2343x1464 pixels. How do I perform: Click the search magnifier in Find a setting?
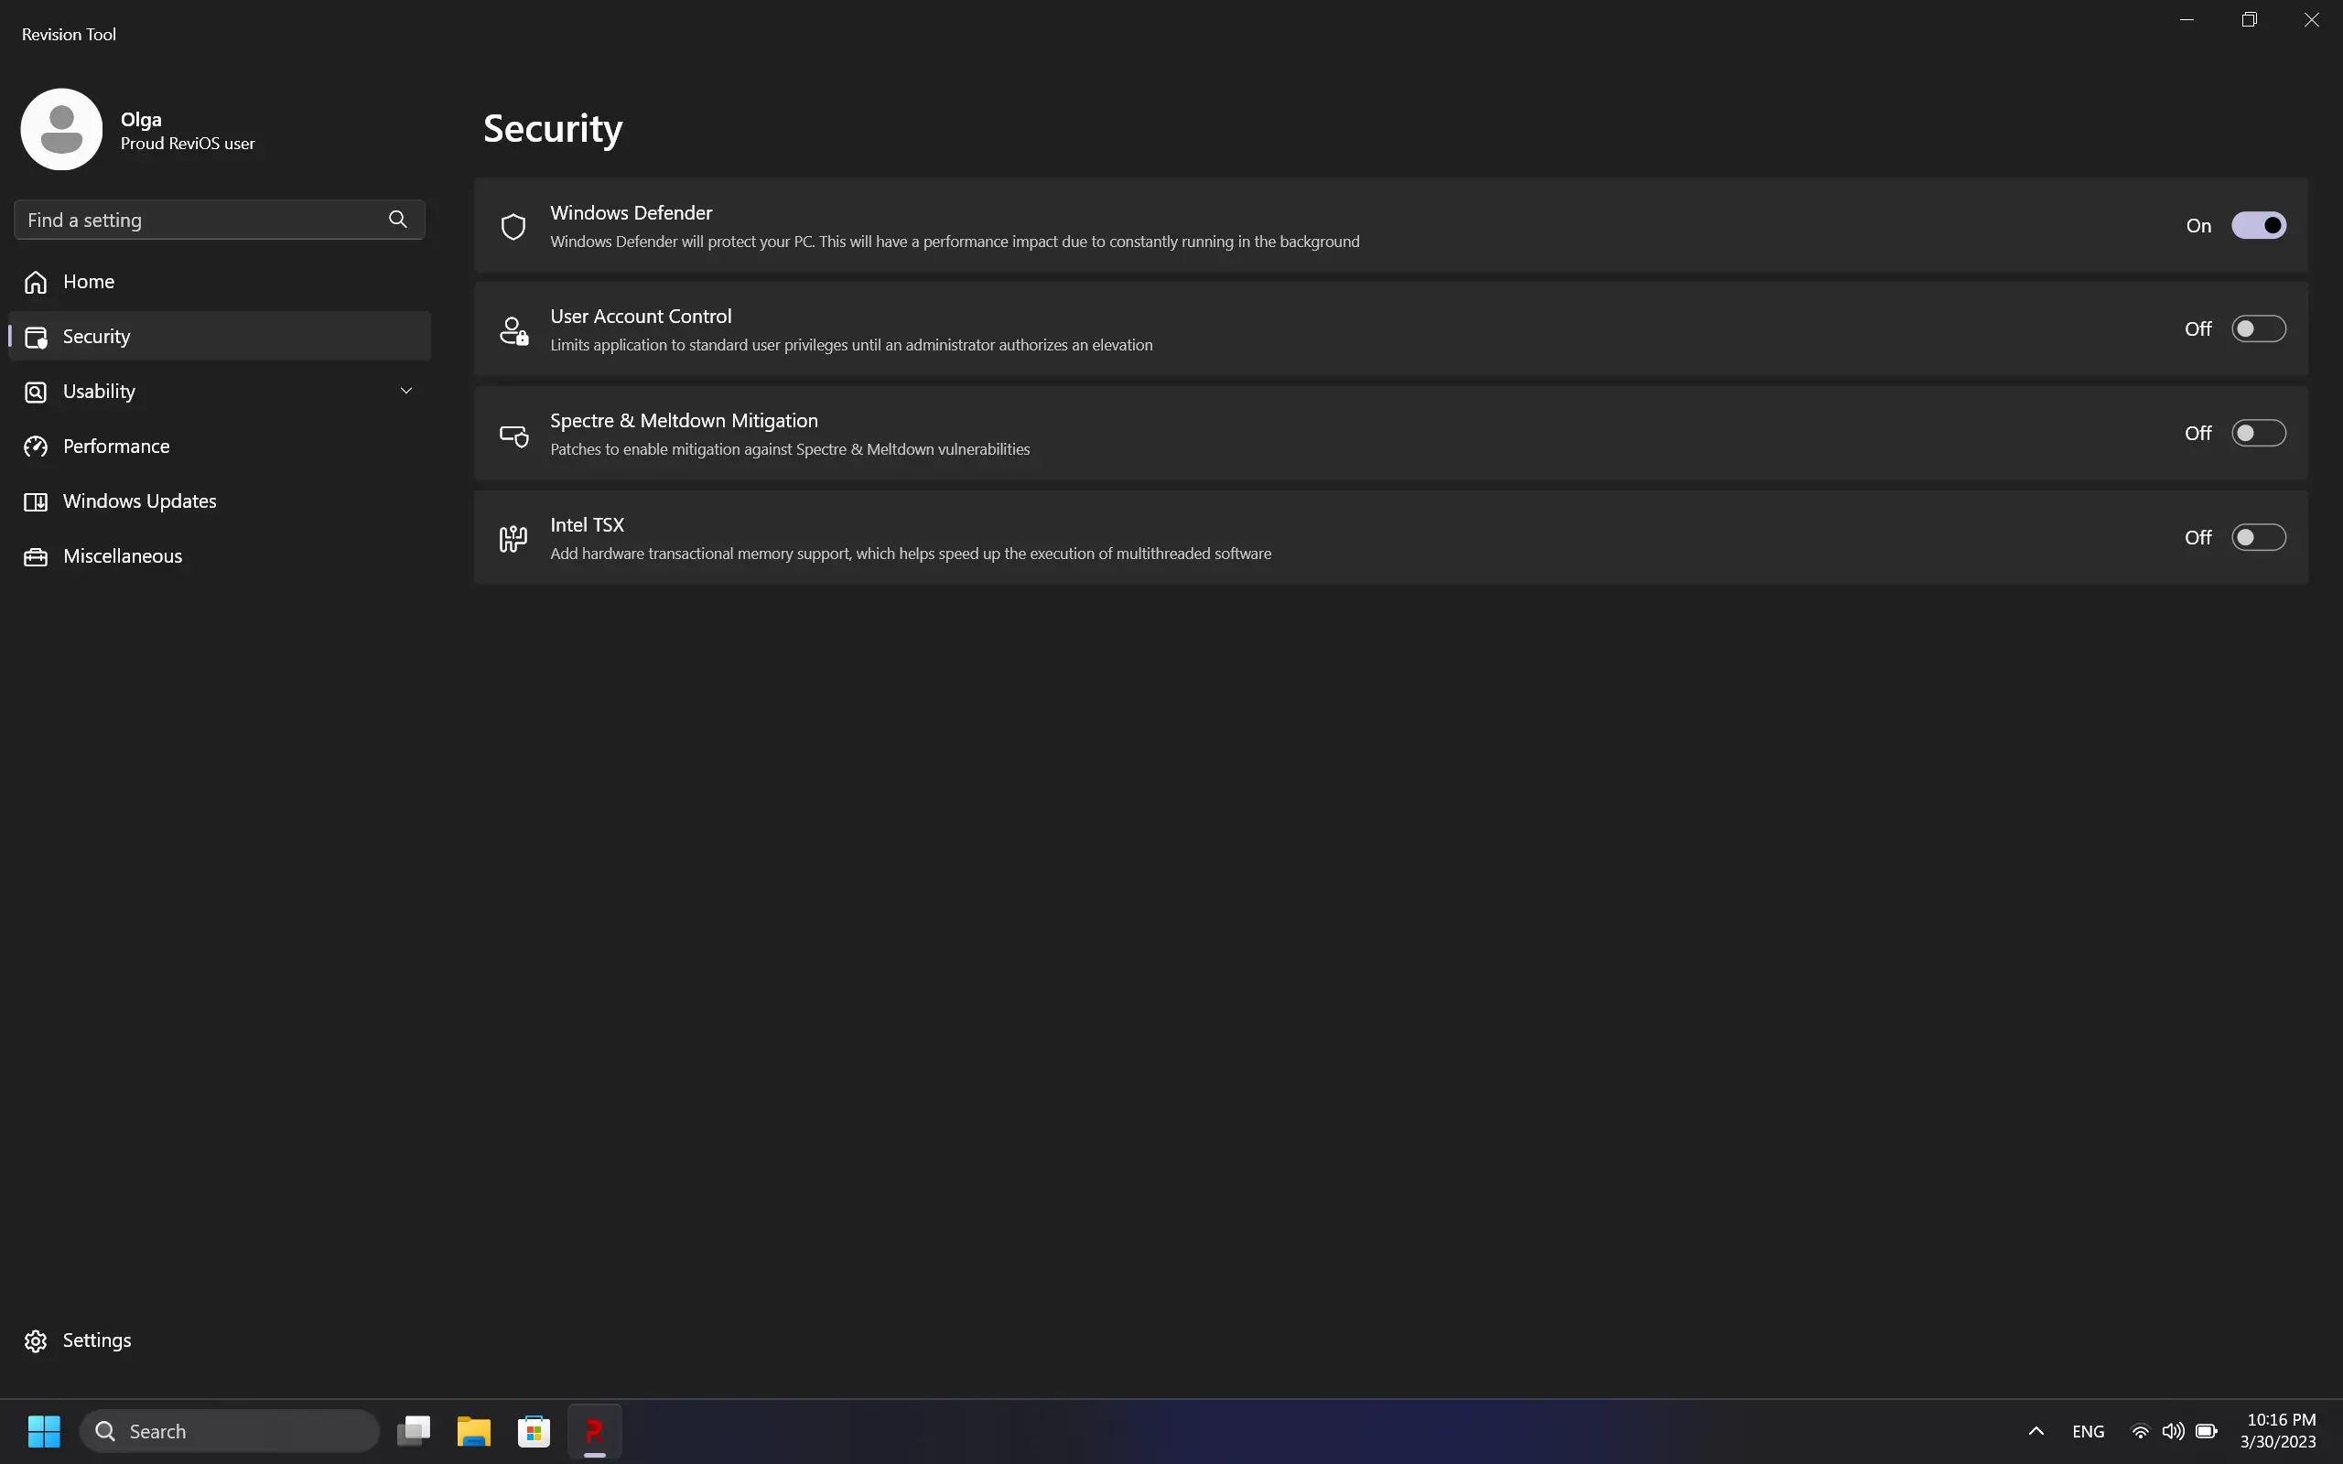click(398, 220)
